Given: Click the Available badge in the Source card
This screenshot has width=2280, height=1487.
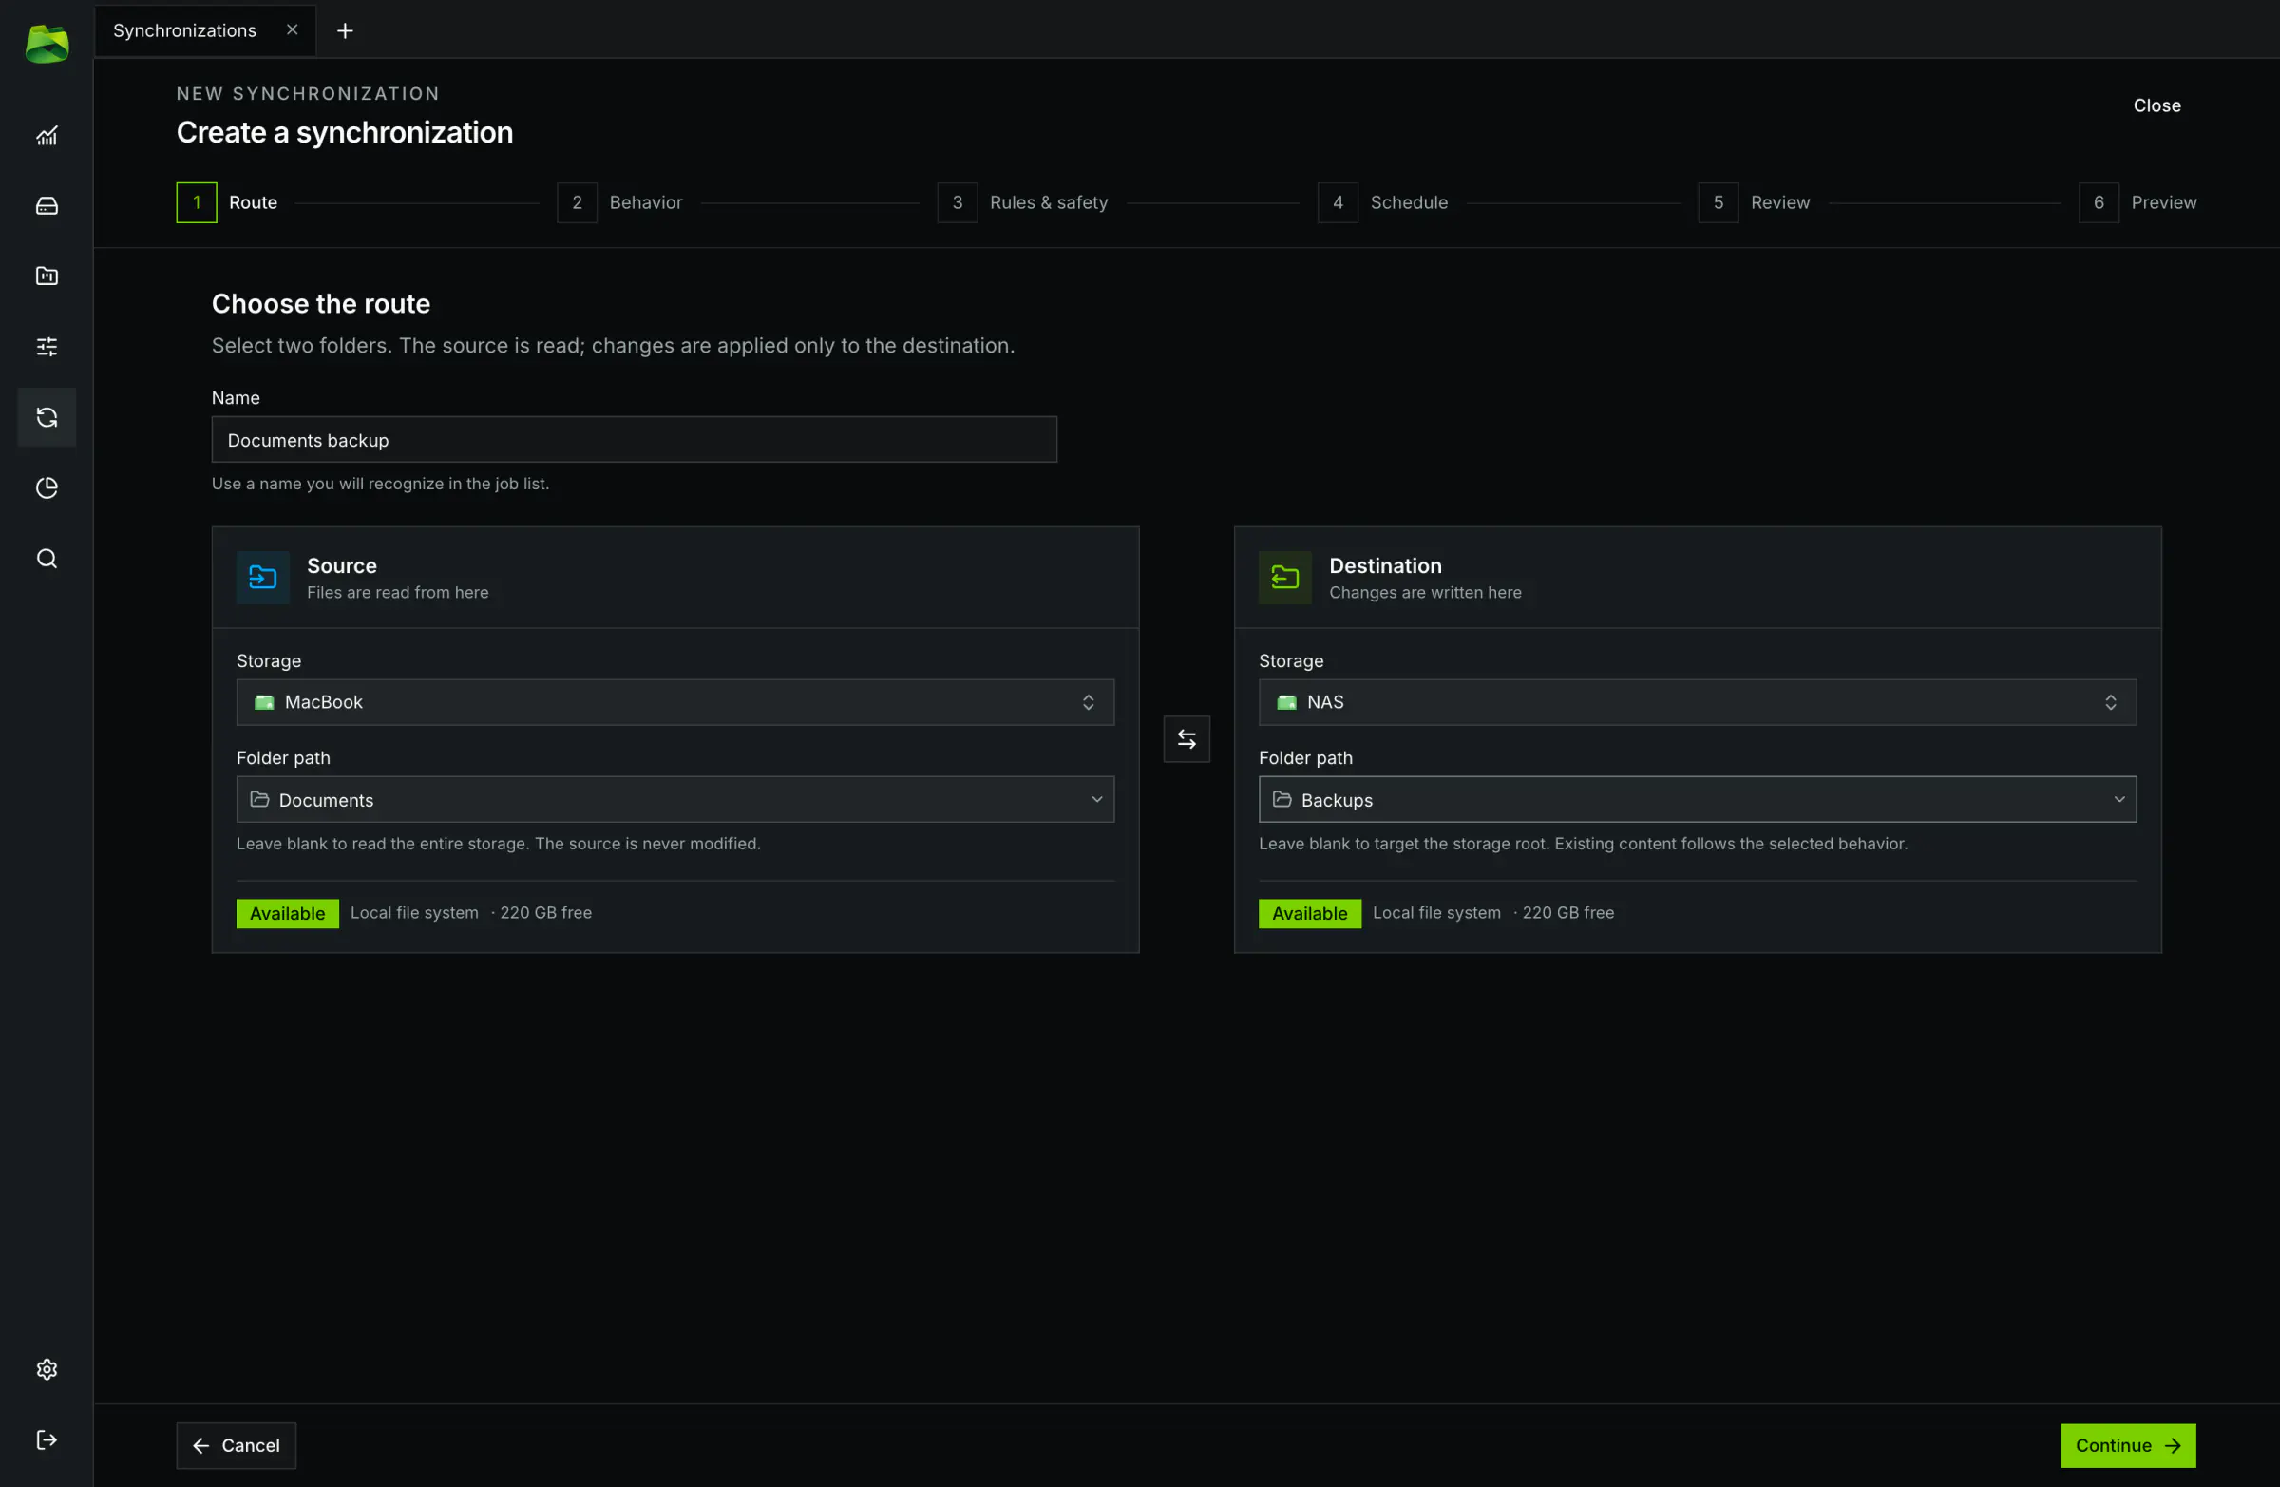Looking at the screenshot, I should (288, 913).
